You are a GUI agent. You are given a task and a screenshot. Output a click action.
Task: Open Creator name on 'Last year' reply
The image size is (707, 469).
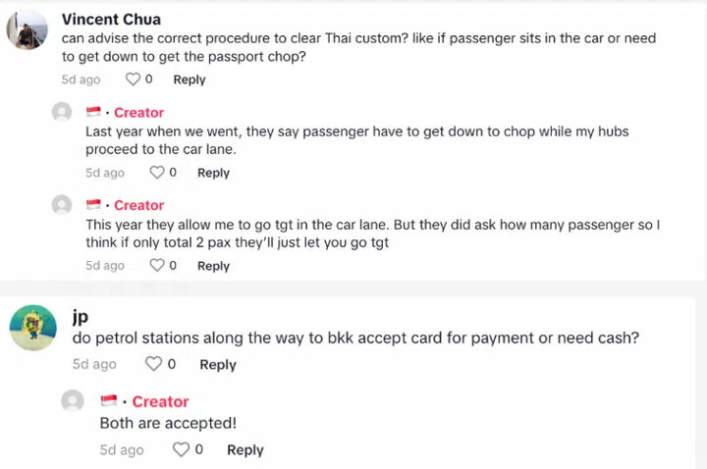click(138, 113)
